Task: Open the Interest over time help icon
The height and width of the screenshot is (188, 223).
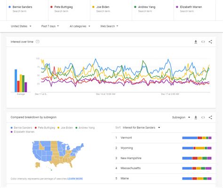Action: point(38,41)
